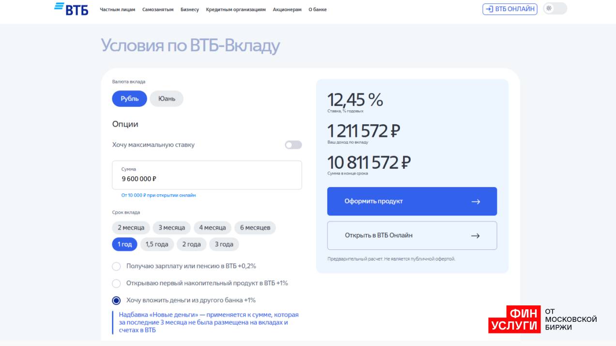Choose the 2 месяца term chip
The height and width of the screenshot is (346, 616).
point(131,228)
